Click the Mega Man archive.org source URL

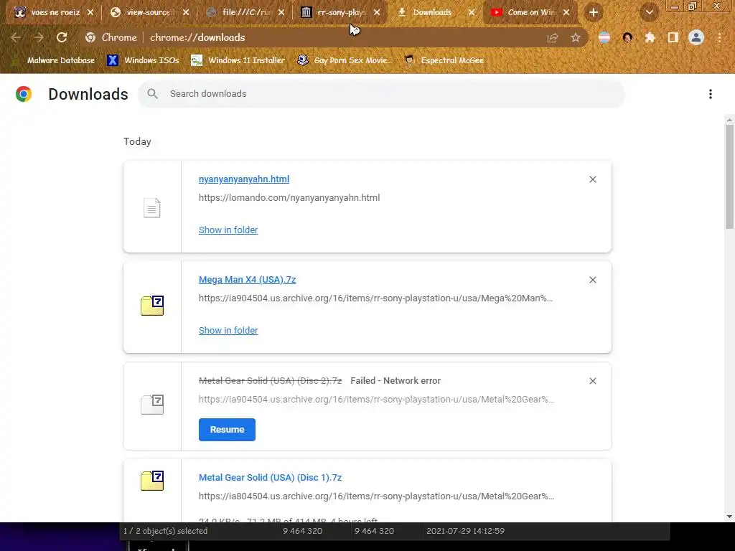[x=376, y=298]
